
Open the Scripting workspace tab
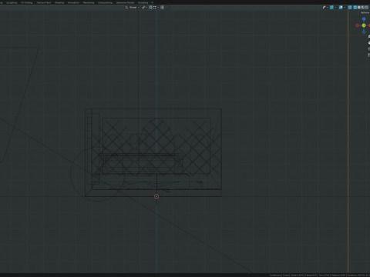click(143, 2)
